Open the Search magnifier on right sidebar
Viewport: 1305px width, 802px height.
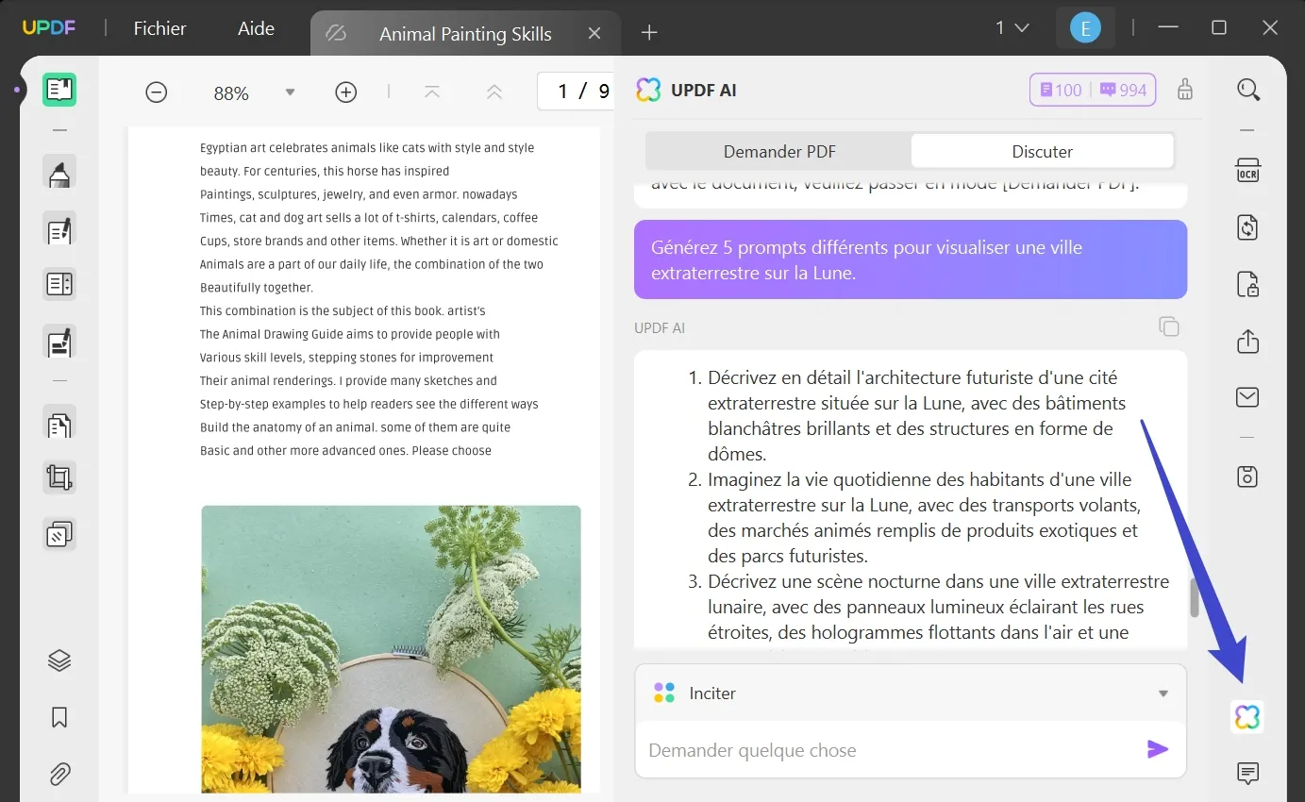[x=1248, y=90]
